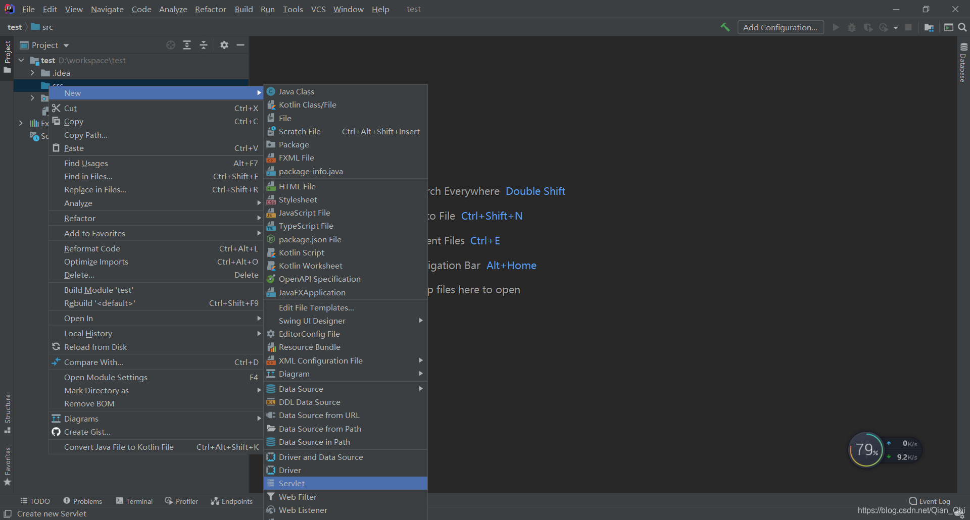Choose Scratch File in New submenu
The width and height of the screenshot is (970, 520).
click(346, 131)
